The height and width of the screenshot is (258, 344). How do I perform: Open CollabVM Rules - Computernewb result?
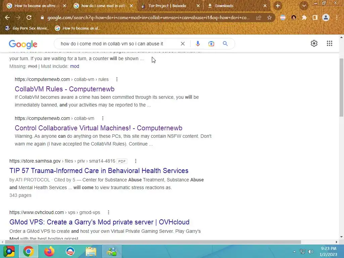tap(64, 89)
